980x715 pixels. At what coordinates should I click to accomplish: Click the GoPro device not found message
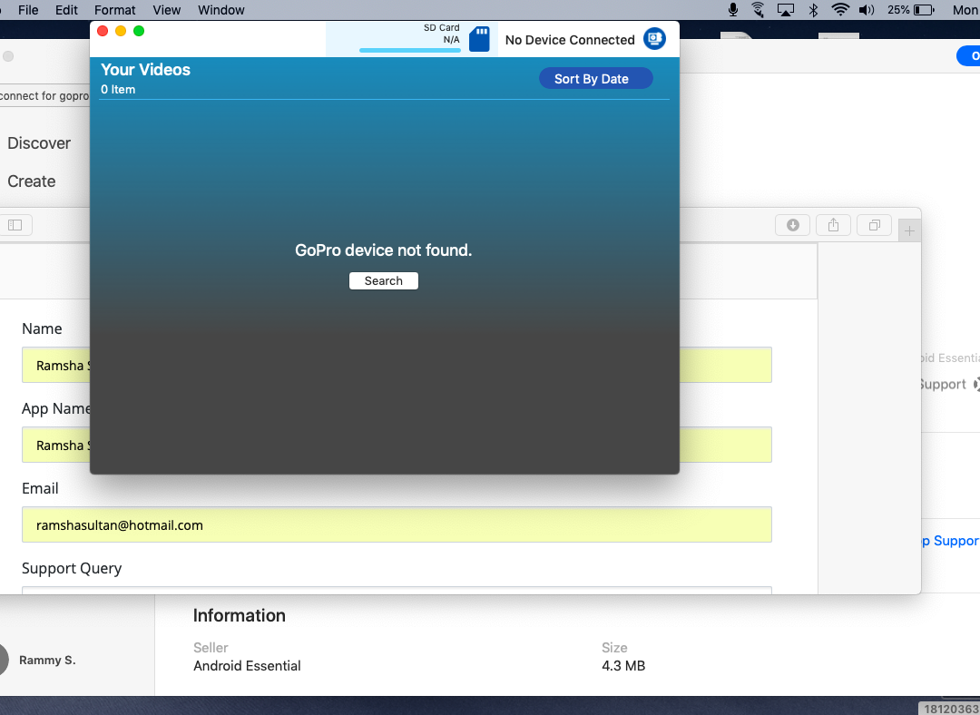(383, 250)
